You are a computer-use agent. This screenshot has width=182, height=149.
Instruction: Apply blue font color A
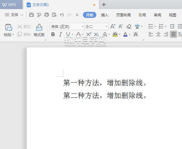pos(125,34)
